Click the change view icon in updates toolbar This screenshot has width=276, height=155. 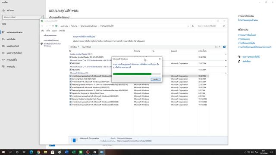[x=216, y=47]
